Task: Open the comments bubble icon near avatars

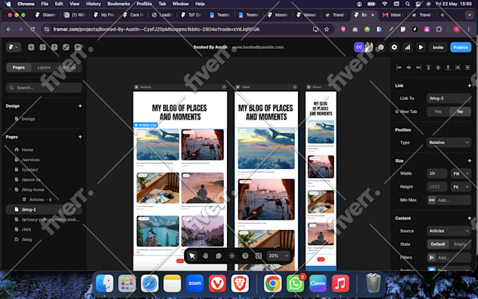Action: 381,47
